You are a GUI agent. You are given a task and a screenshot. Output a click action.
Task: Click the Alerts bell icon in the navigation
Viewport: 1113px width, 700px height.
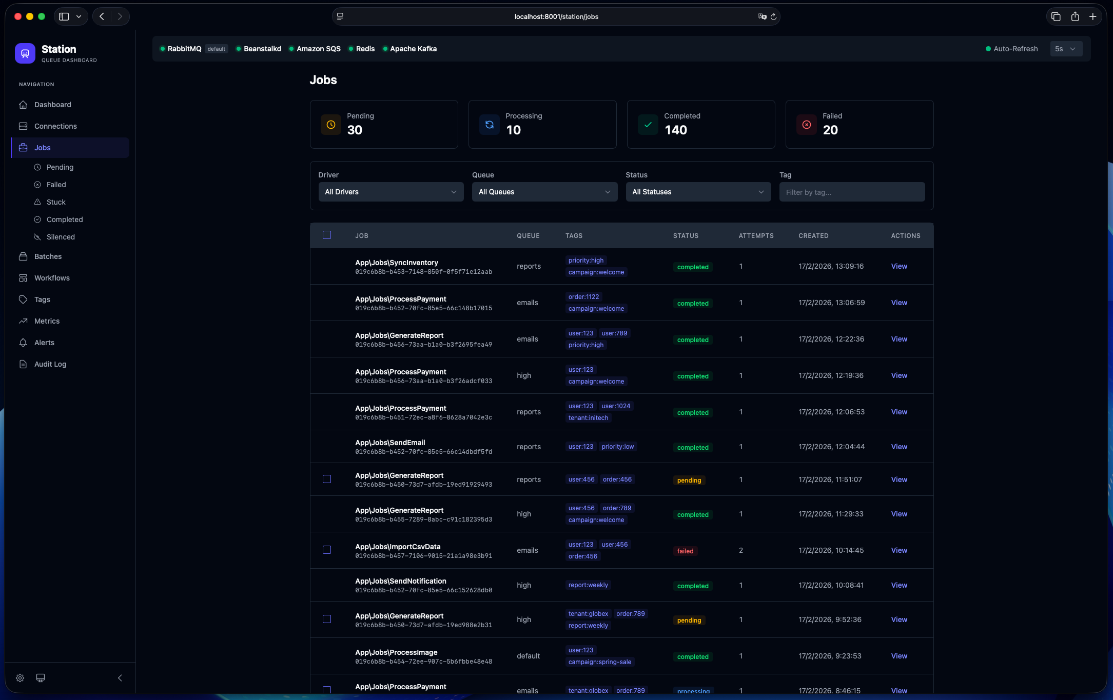(x=23, y=343)
